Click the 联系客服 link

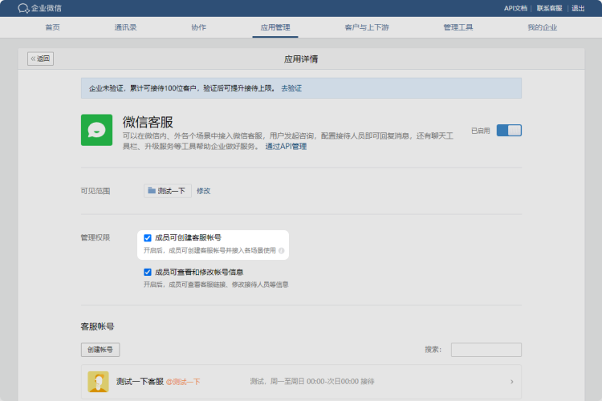tap(549, 8)
